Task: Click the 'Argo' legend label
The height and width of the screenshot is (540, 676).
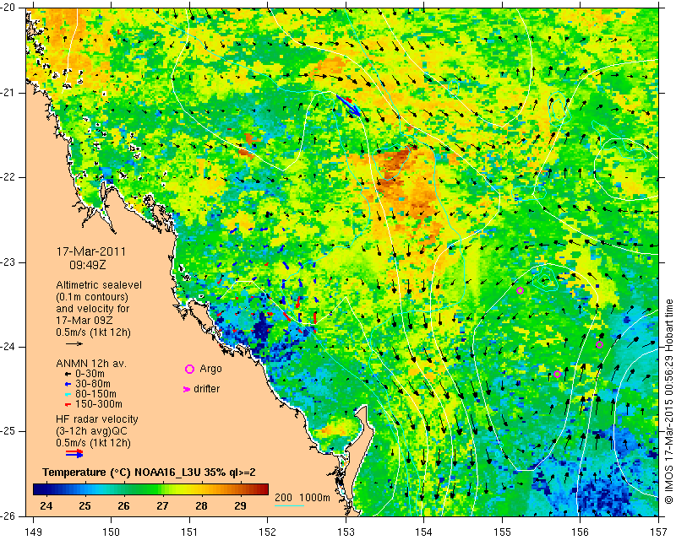Action: point(210,369)
